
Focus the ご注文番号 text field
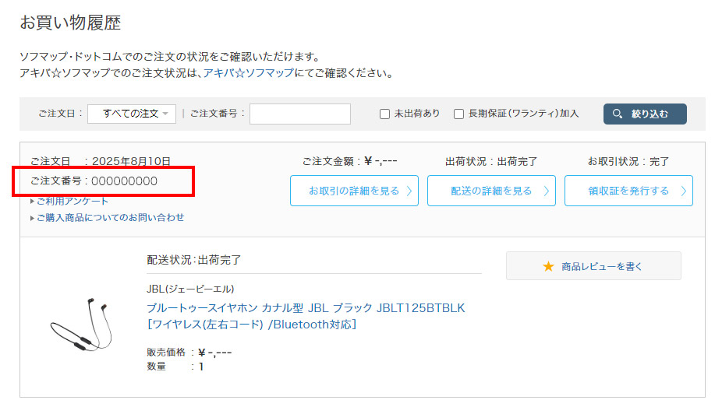tap(299, 114)
